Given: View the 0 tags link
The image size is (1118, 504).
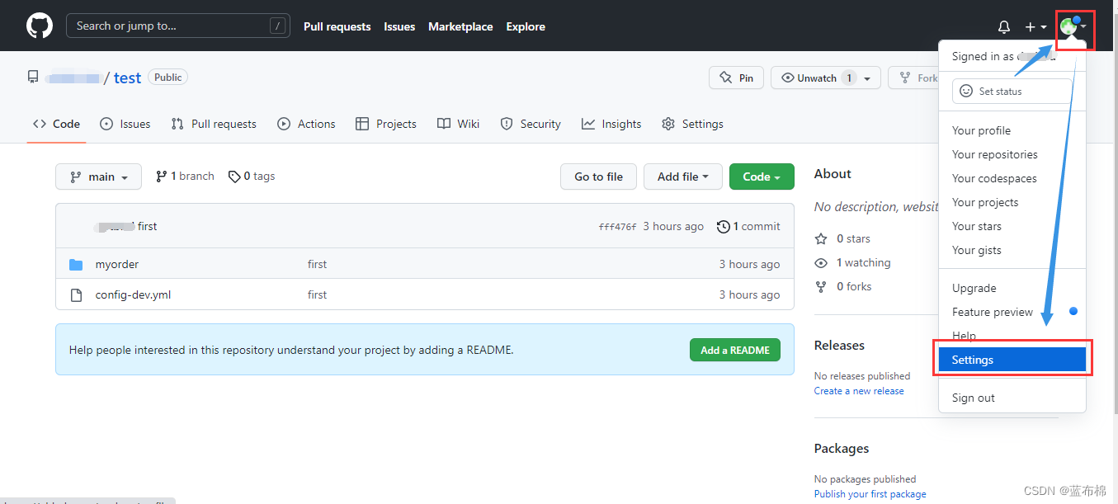Looking at the screenshot, I should click(252, 177).
